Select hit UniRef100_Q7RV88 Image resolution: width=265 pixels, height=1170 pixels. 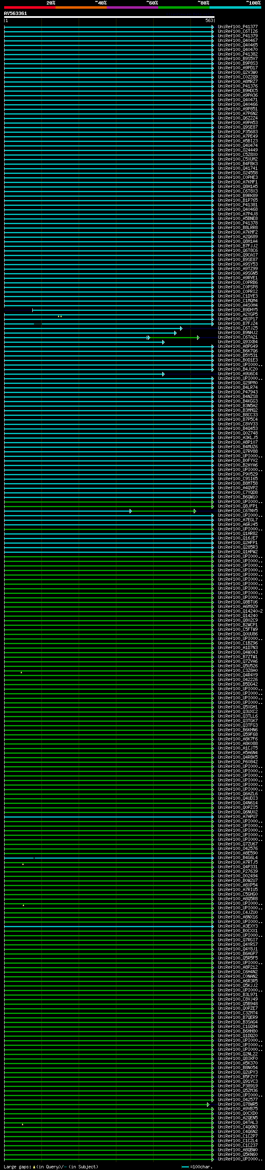coord(237,451)
